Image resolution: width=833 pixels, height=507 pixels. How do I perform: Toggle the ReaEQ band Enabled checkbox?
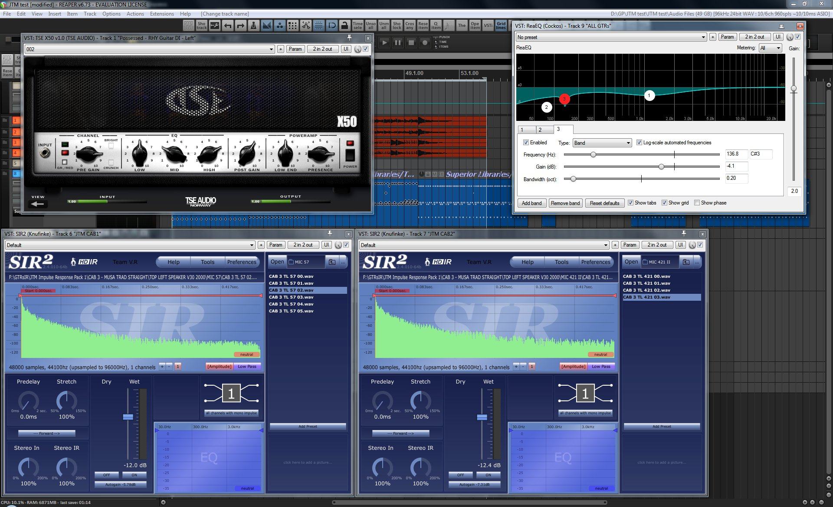[526, 143]
